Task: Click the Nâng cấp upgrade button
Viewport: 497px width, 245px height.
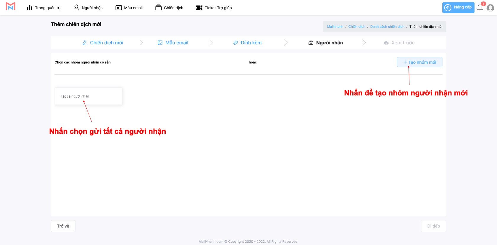Action: [458, 8]
